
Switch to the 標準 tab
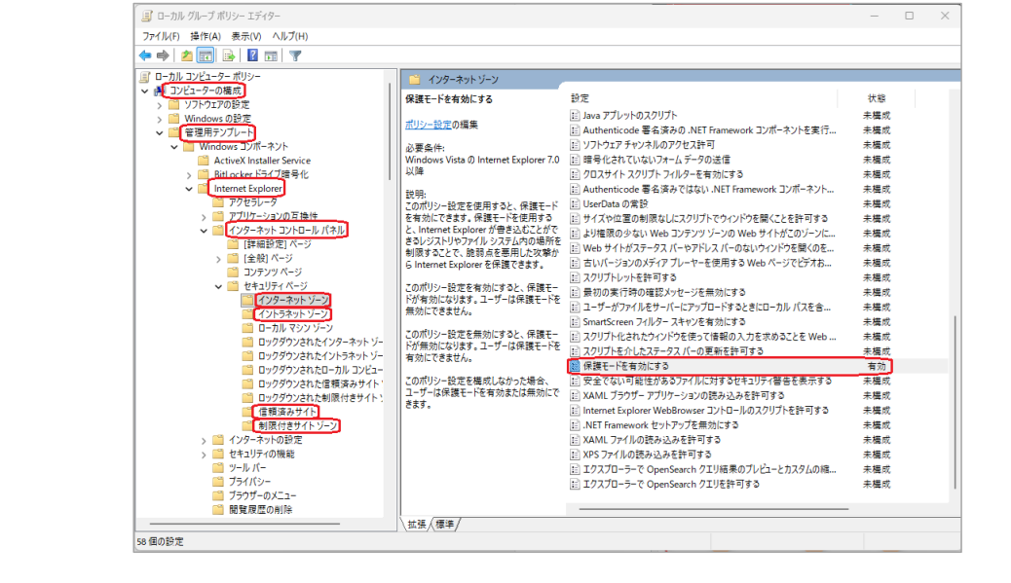[x=444, y=522]
